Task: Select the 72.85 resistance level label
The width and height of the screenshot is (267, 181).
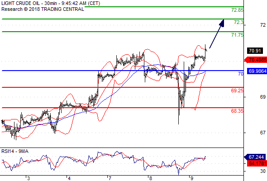Action: coord(237,10)
